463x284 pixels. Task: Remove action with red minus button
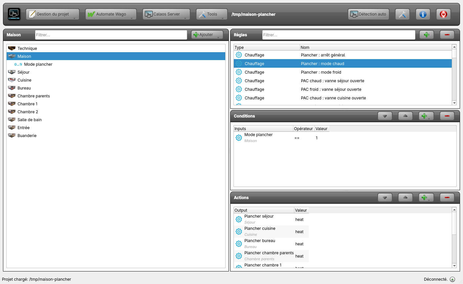pyautogui.click(x=447, y=197)
